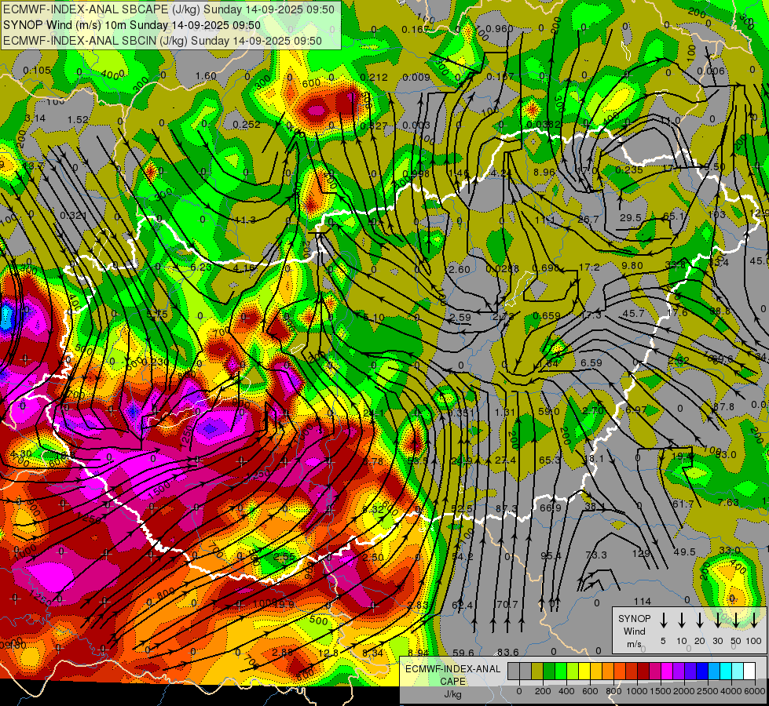Click the '2500' tick label in CAPE legend
This screenshot has height=706, width=769.
709,691
